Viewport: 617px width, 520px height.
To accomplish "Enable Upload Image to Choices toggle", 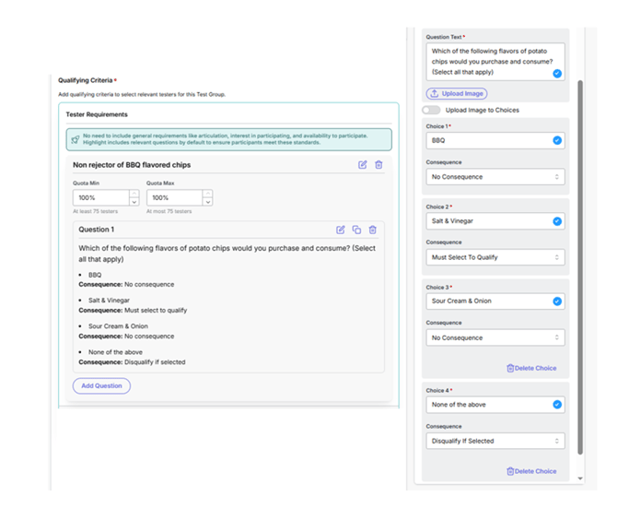I will [x=431, y=110].
